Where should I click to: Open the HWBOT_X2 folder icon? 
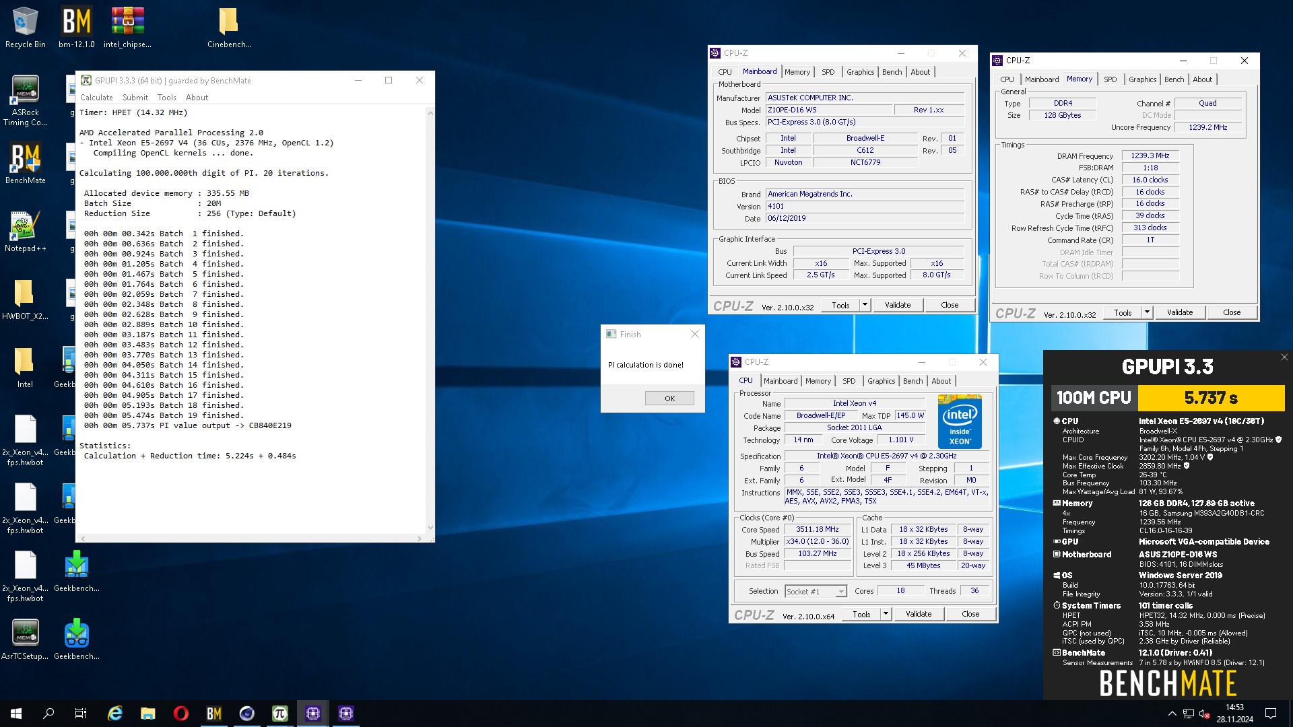tap(25, 300)
